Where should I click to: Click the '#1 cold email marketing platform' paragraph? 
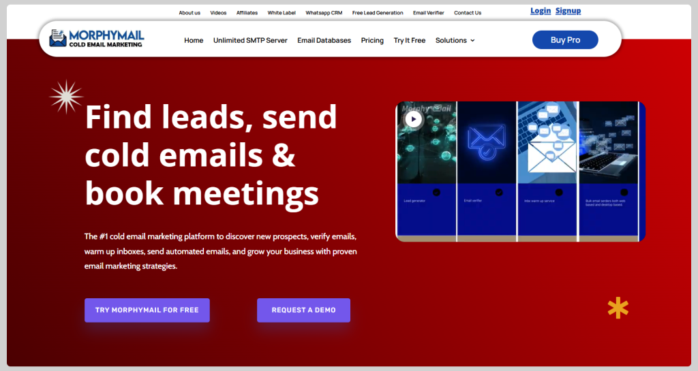(221, 251)
